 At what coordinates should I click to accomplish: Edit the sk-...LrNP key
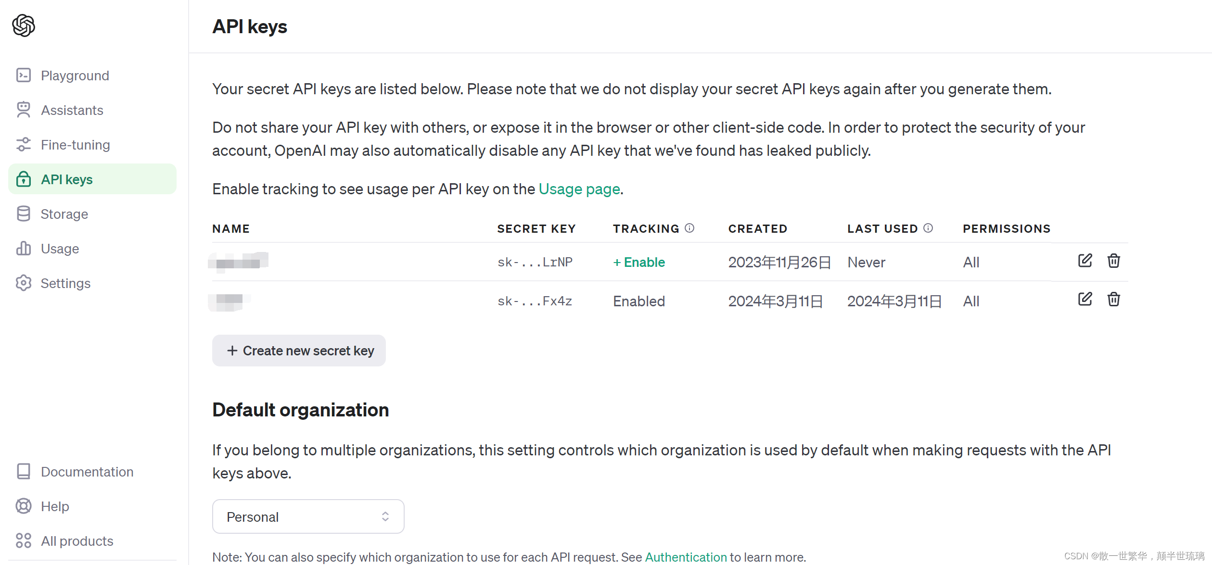tap(1085, 261)
